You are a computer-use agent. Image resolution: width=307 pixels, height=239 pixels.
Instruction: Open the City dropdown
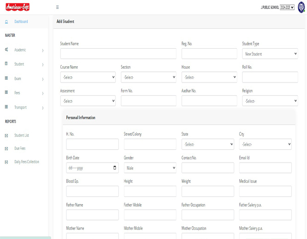(x=265, y=144)
